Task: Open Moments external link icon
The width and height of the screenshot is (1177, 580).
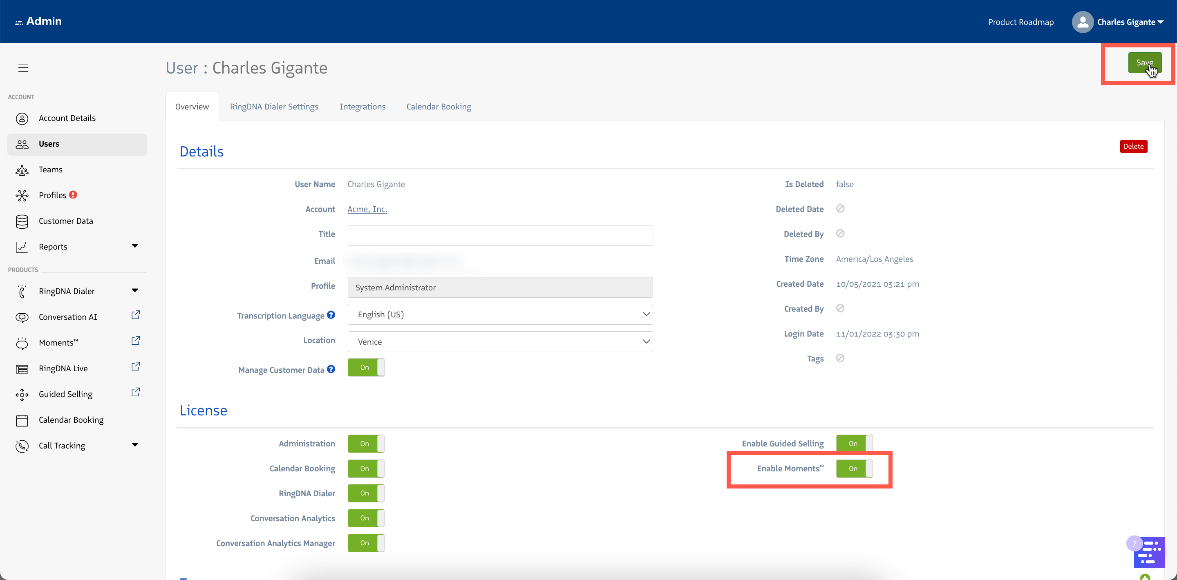Action: click(136, 341)
